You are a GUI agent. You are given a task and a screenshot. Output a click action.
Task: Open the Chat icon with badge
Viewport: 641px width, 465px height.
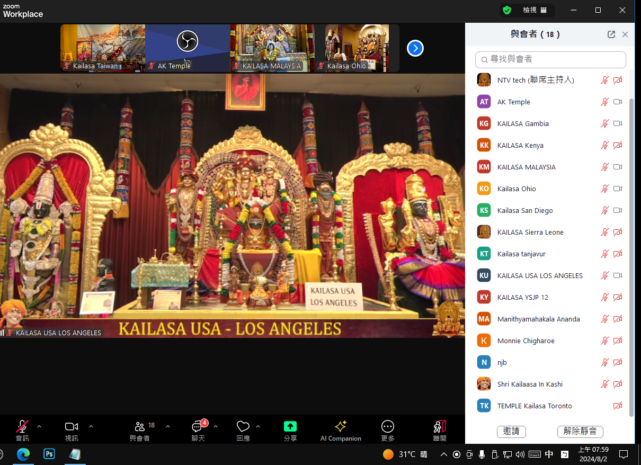tap(198, 427)
